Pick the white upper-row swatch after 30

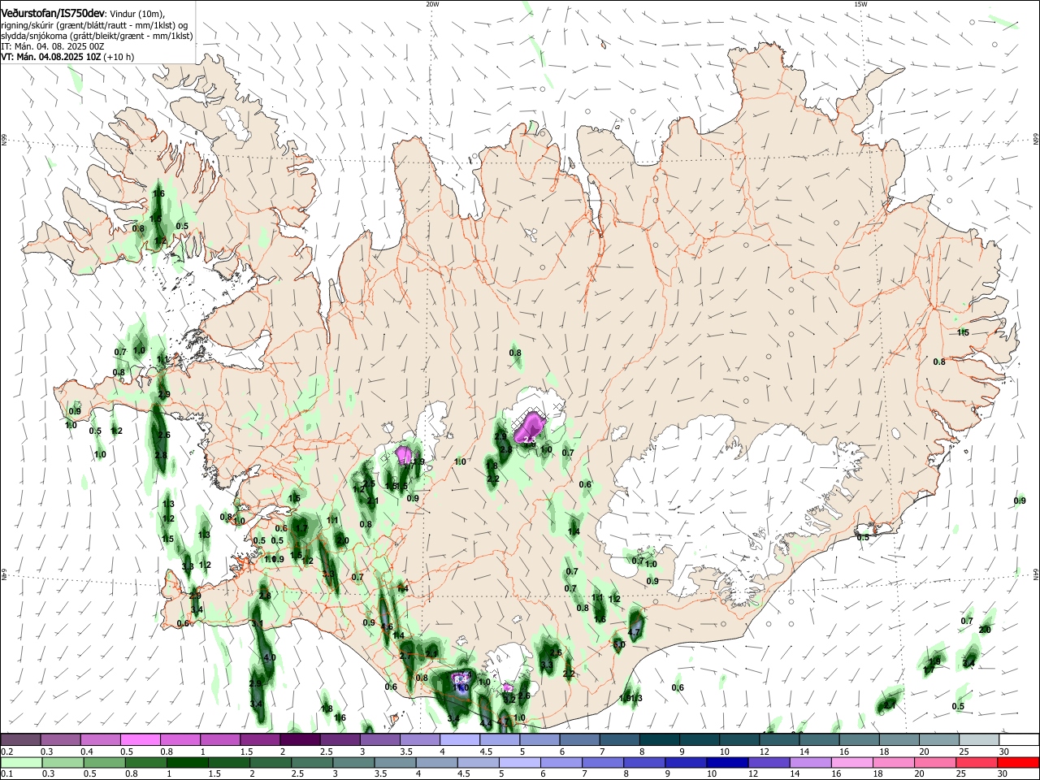(1019, 739)
